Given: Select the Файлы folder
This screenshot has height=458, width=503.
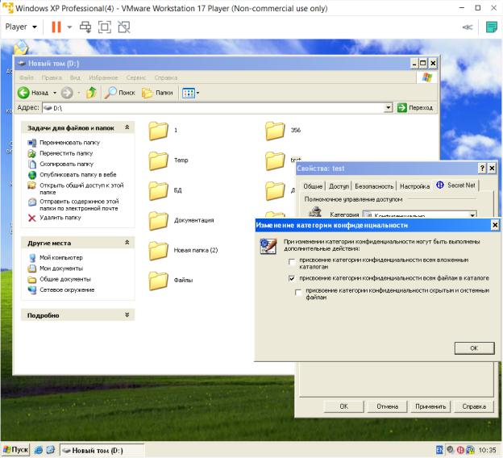Looking at the screenshot, I should 159,281.
